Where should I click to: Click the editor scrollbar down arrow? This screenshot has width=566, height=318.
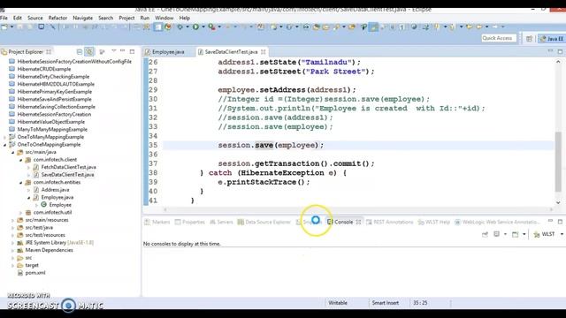click(x=558, y=202)
